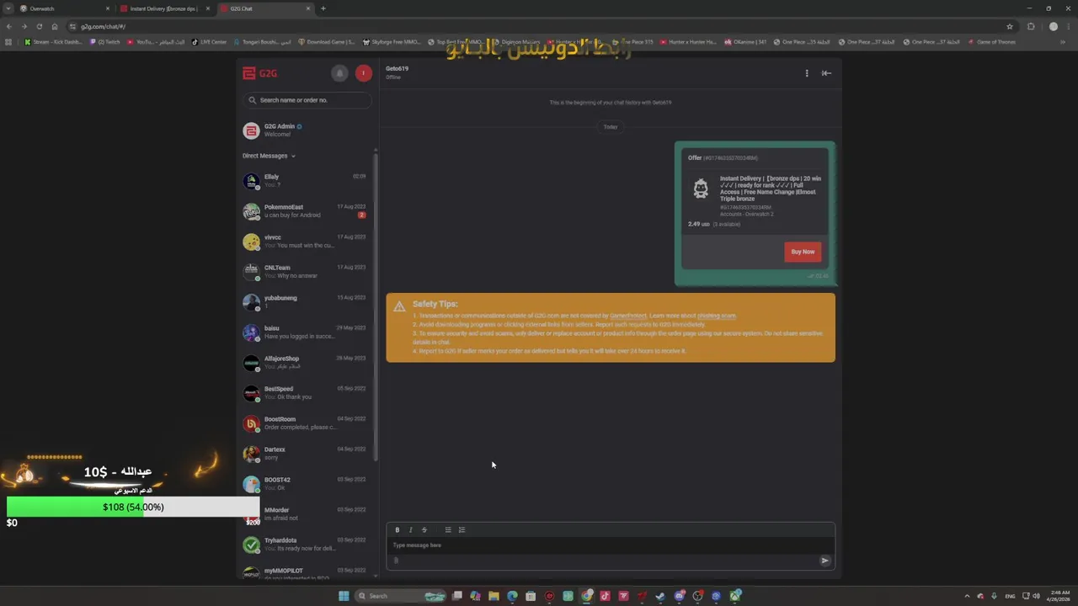Open File Explorer from the taskbar
This screenshot has height=606, width=1078.
tap(494, 596)
